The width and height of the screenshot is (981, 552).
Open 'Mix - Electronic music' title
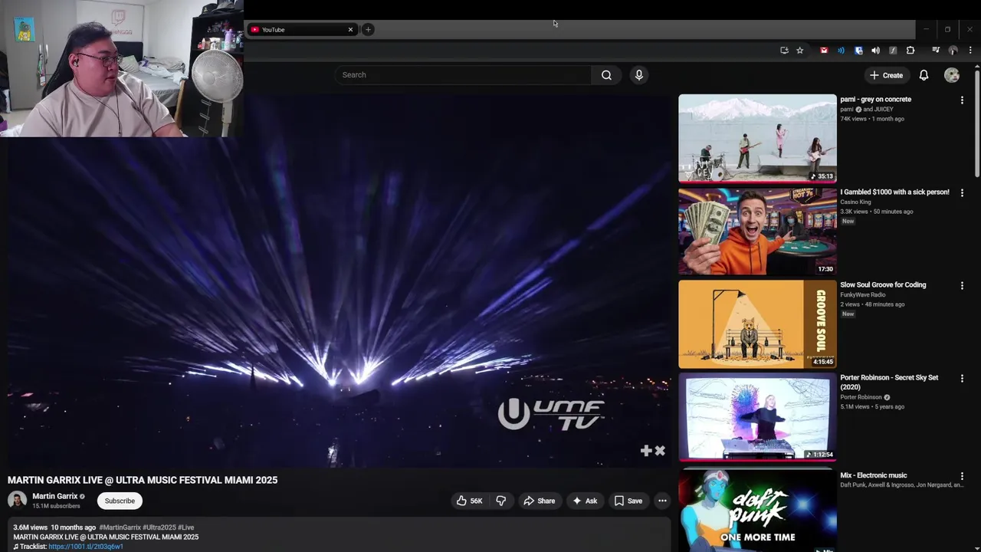(x=873, y=476)
